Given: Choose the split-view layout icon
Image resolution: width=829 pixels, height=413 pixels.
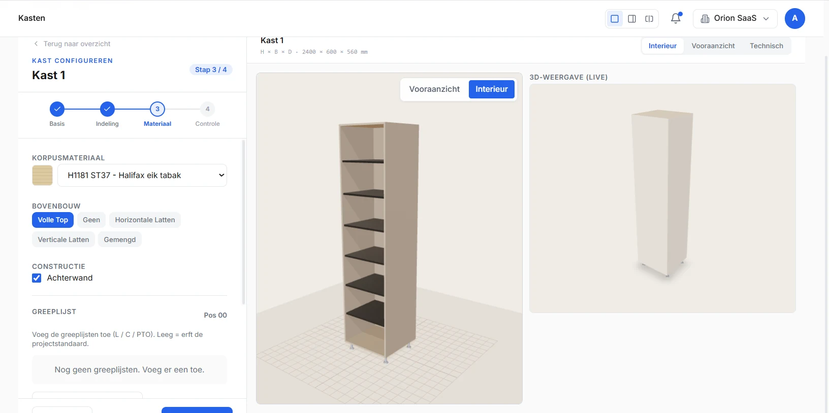Looking at the screenshot, I should pyautogui.click(x=649, y=19).
